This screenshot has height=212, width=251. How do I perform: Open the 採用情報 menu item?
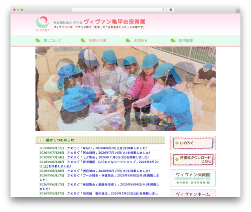click(x=186, y=41)
